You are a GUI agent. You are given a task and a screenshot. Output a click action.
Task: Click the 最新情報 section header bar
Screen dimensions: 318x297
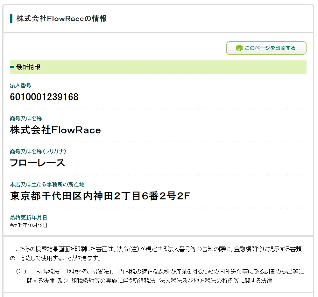tap(158, 67)
